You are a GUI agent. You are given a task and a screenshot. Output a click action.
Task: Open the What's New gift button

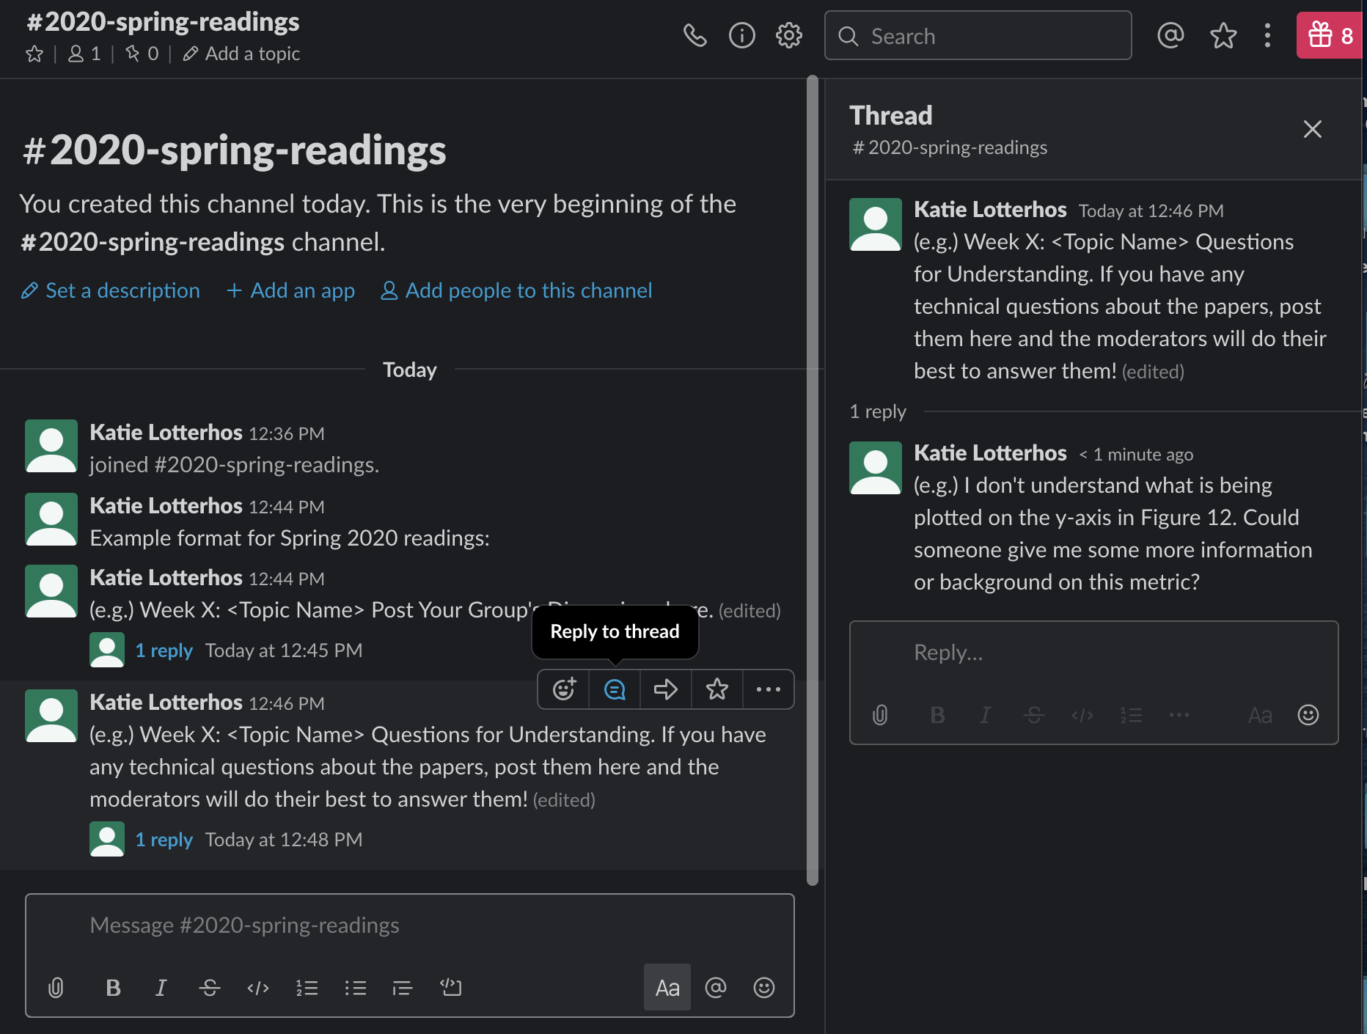pos(1330,35)
